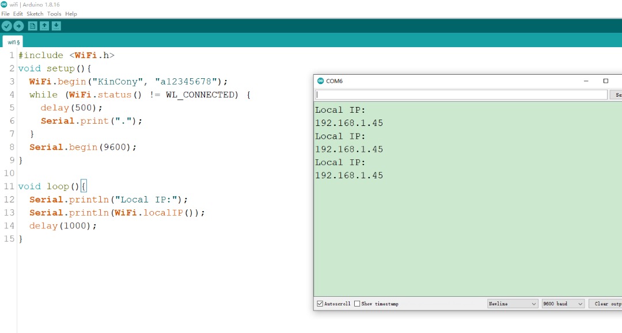The height and width of the screenshot is (333, 622).
Task: Maximize the COM6 serial monitor window
Action: 605,81
